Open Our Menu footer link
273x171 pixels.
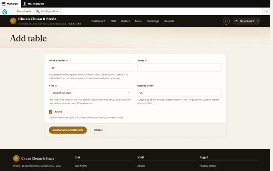tap(81, 166)
